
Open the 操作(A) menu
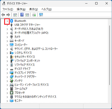point(21,9)
